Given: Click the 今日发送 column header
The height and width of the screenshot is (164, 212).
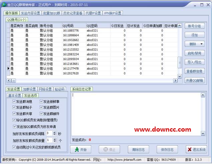Looking at the screenshot, I should click(x=118, y=26).
